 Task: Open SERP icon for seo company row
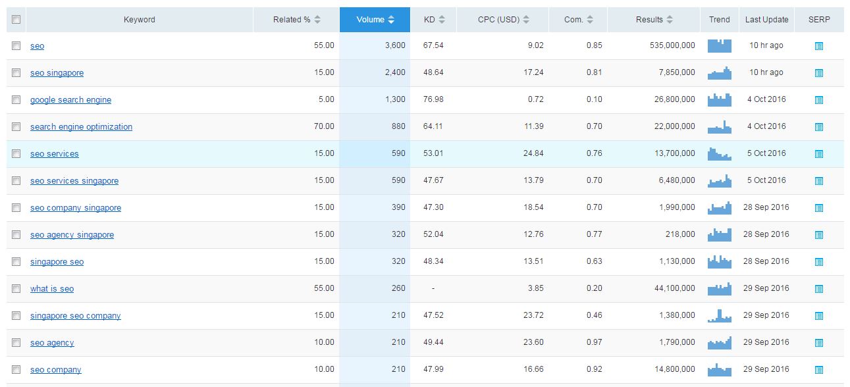pyautogui.click(x=819, y=370)
